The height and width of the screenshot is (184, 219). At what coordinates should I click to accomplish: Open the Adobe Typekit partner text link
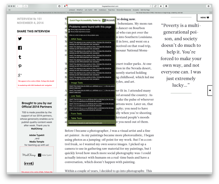pos(37,135)
